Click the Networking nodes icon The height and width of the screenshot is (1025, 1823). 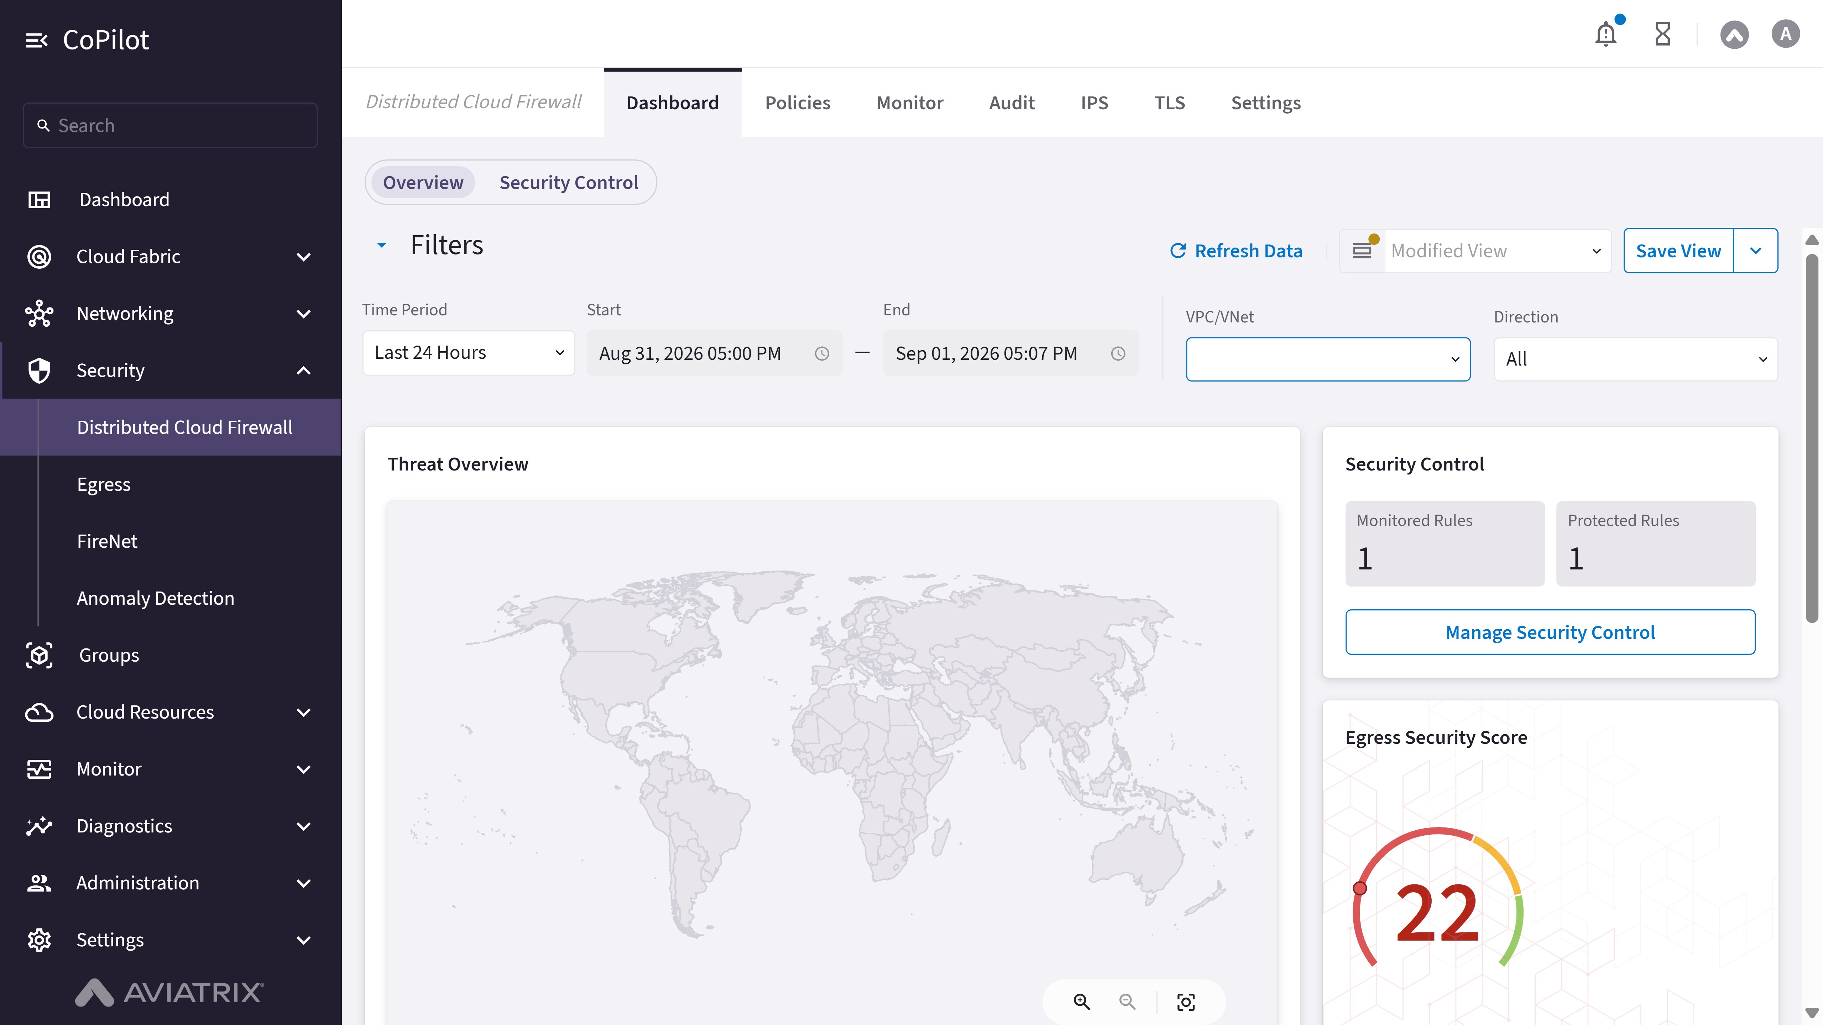tap(39, 313)
